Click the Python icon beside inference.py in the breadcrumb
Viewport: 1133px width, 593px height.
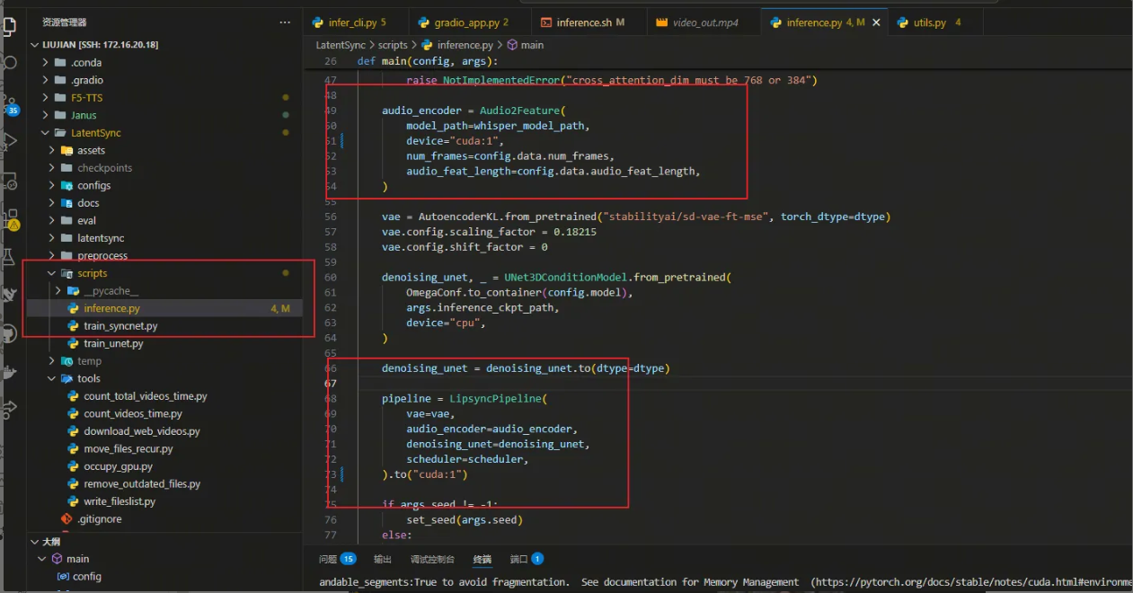coord(429,44)
